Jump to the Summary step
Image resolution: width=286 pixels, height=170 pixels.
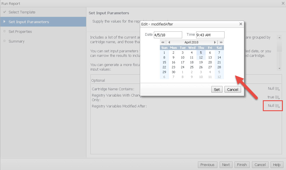pos(17,41)
